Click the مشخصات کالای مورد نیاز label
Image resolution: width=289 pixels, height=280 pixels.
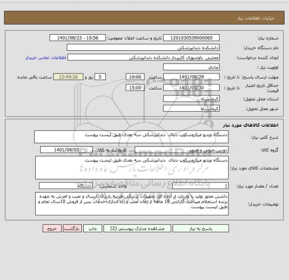click(254, 168)
